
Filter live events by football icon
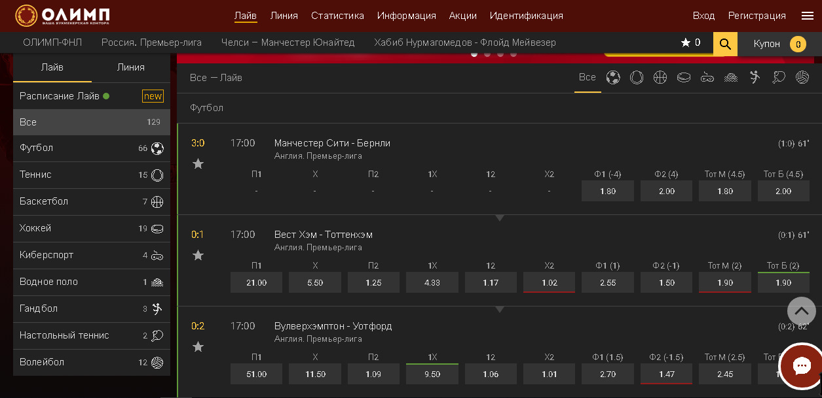[x=613, y=78]
